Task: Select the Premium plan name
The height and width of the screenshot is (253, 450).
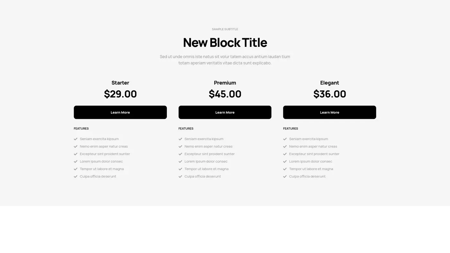Action: (225, 83)
